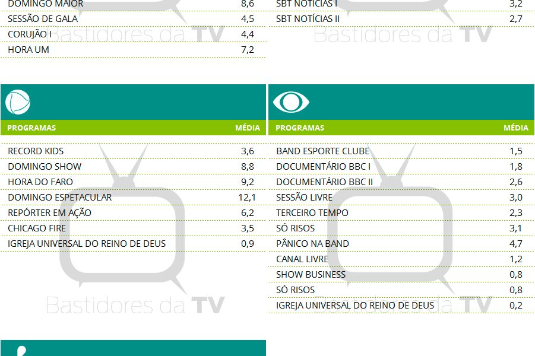Select MÉDIA header in Band table

[x=515, y=128]
